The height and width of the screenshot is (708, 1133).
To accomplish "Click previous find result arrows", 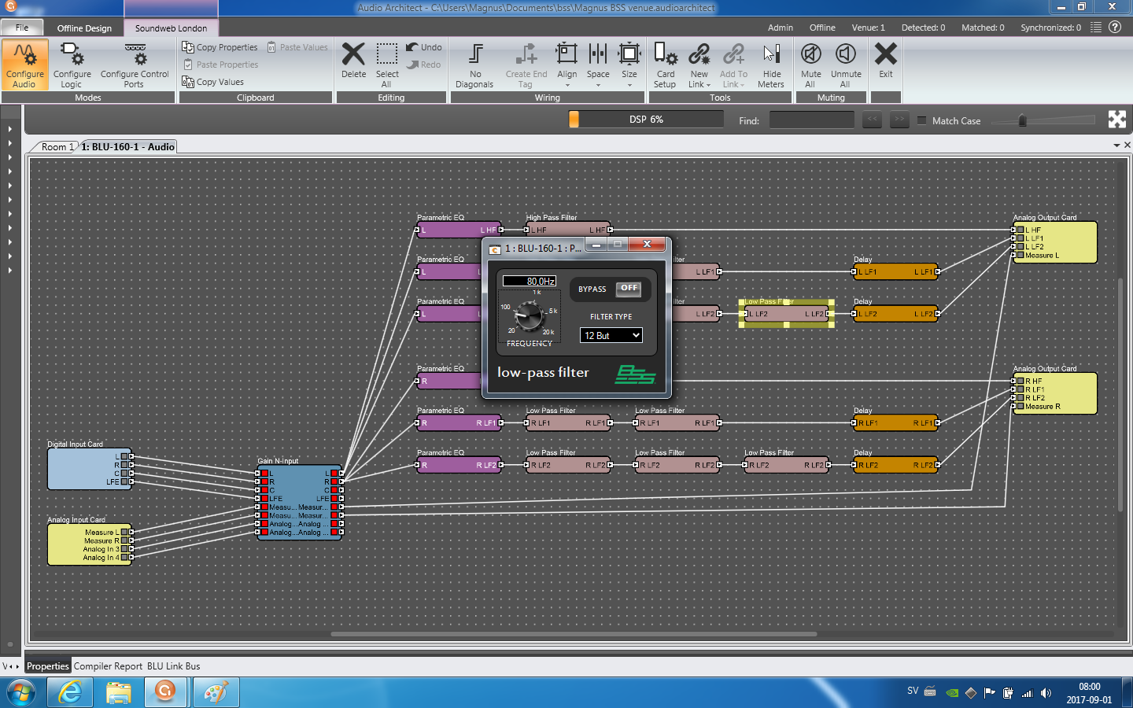I will click(x=872, y=120).
